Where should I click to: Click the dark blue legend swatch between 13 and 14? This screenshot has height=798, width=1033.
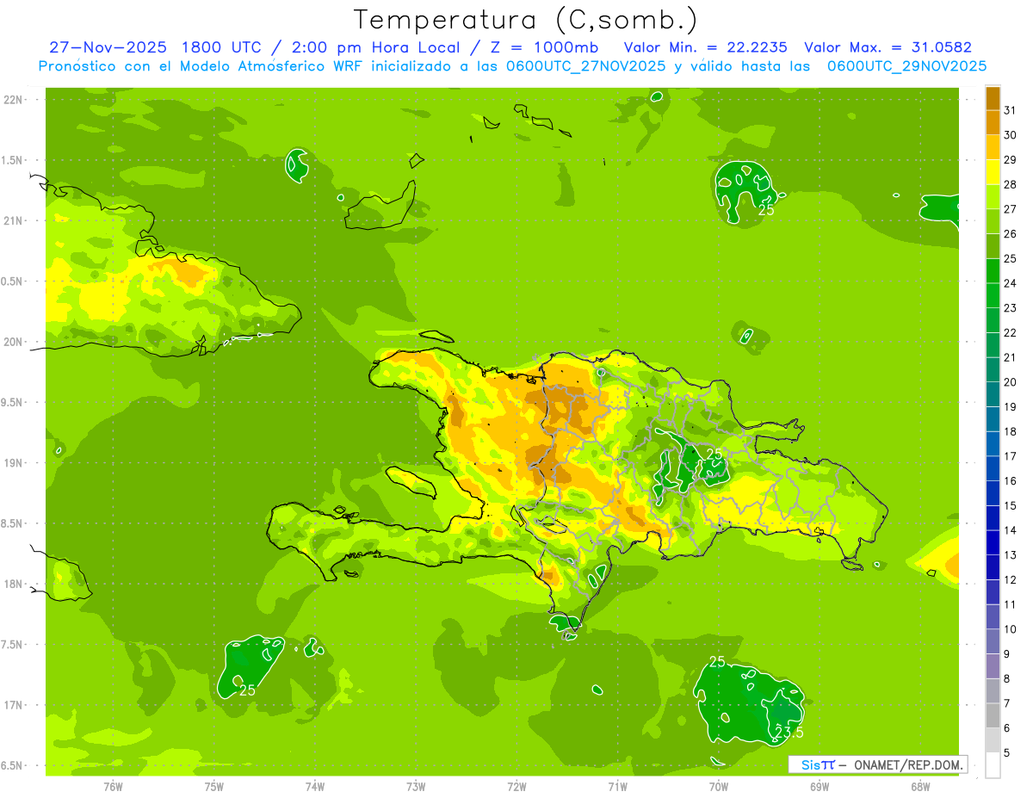pyautogui.click(x=993, y=543)
